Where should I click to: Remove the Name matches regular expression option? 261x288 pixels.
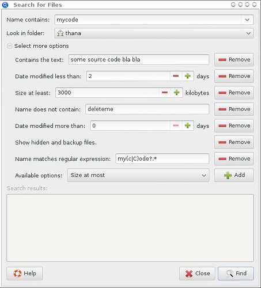click(234, 159)
